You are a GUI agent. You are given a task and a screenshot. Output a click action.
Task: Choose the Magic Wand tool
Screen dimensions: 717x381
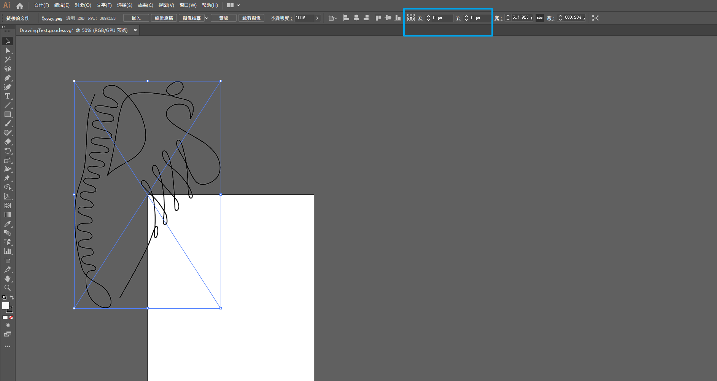8,59
